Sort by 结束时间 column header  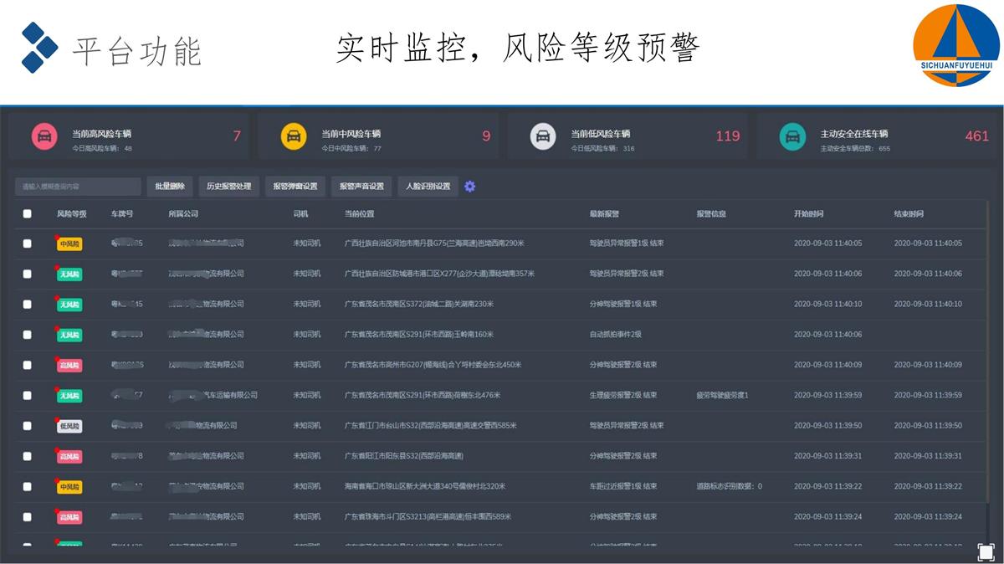[x=909, y=214]
